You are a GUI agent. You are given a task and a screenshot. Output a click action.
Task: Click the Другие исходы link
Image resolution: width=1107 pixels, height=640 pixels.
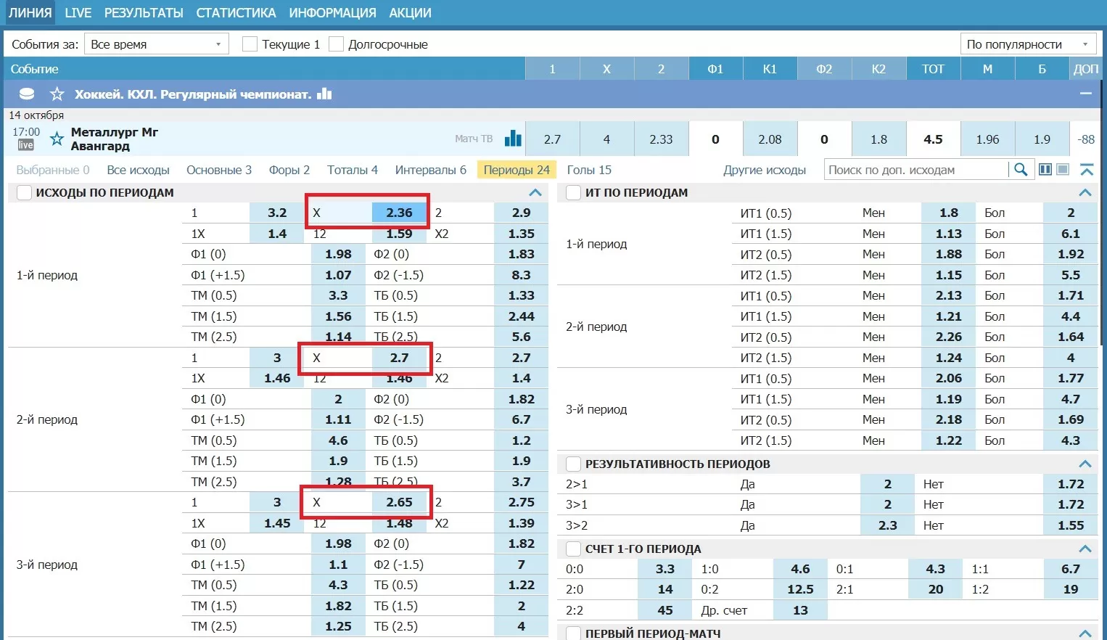[x=764, y=170]
